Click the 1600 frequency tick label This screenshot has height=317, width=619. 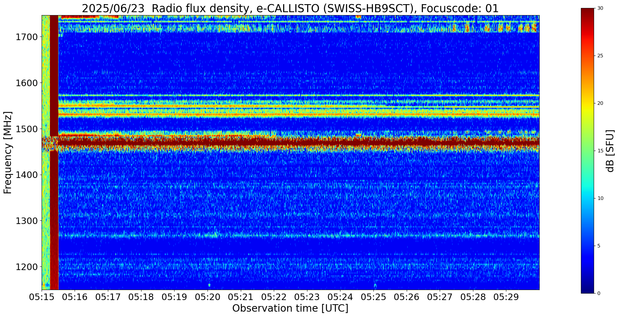(26, 83)
